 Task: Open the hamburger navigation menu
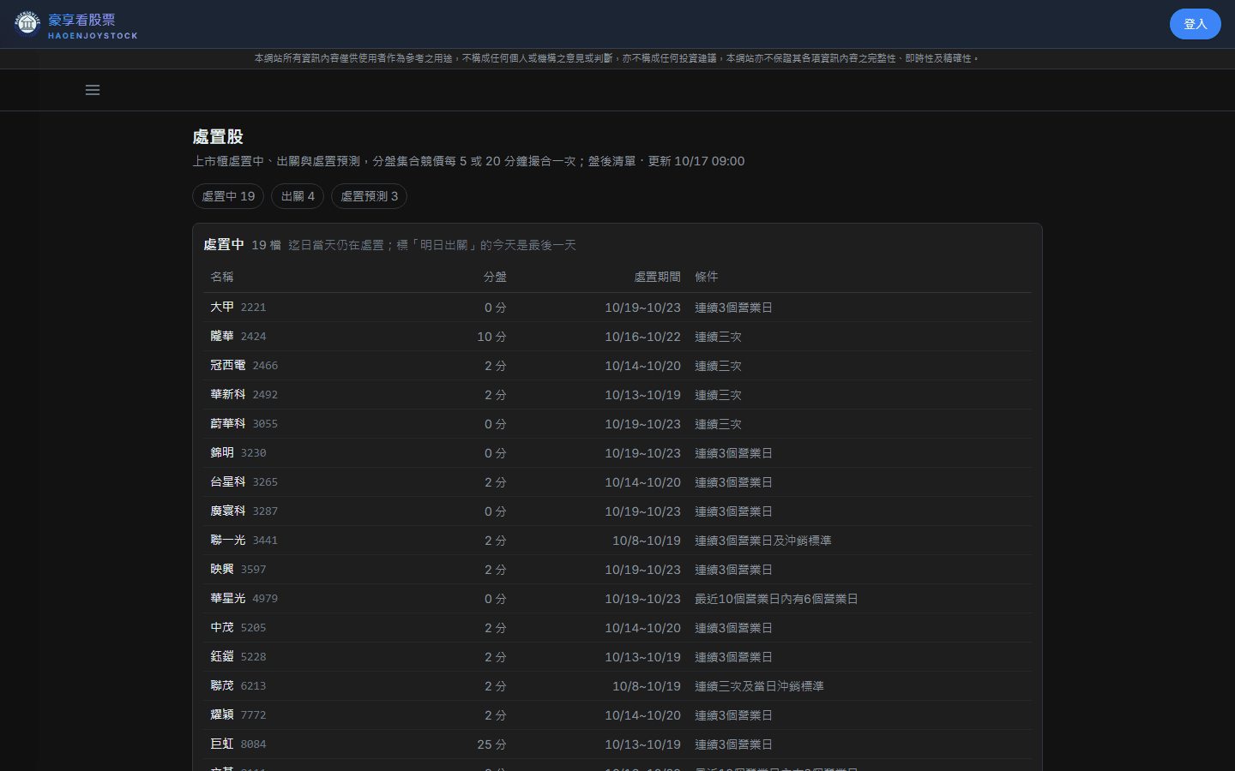(93, 90)
